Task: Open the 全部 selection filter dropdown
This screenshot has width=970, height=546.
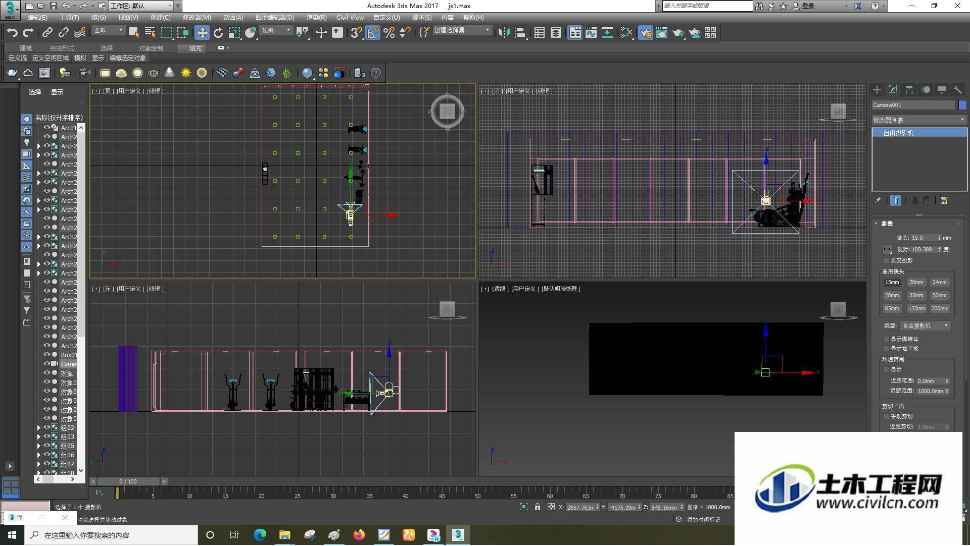Action: click(x=109, y=31)
